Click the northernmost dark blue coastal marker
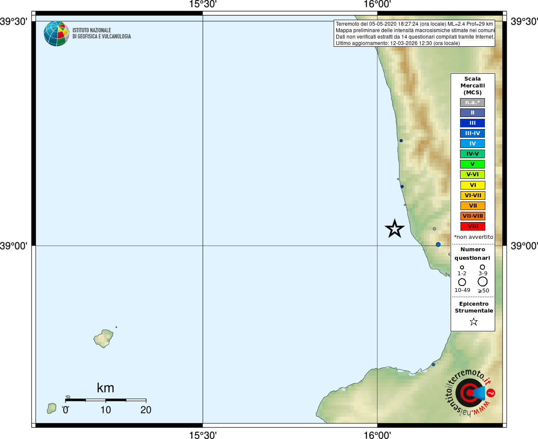Screen dimensions: 538x439 (401, 141)
